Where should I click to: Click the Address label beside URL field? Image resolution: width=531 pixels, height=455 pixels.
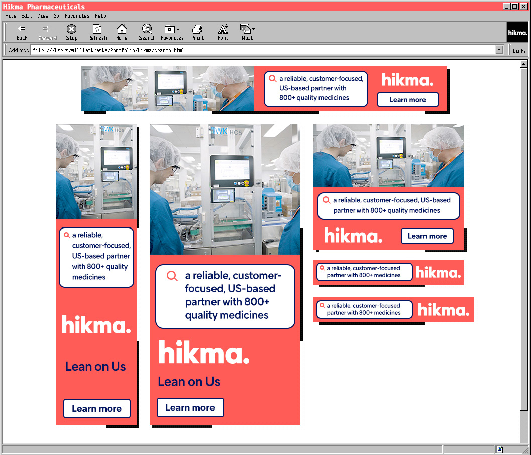[19, 50]
